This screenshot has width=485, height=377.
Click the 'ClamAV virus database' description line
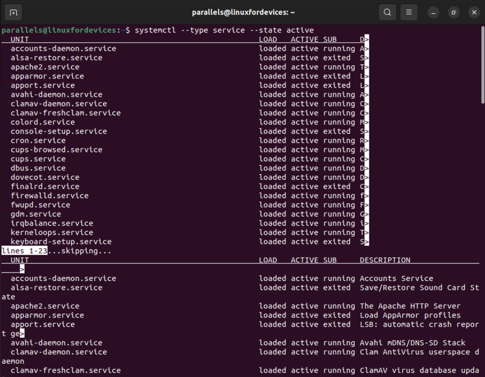coord(417,370)
